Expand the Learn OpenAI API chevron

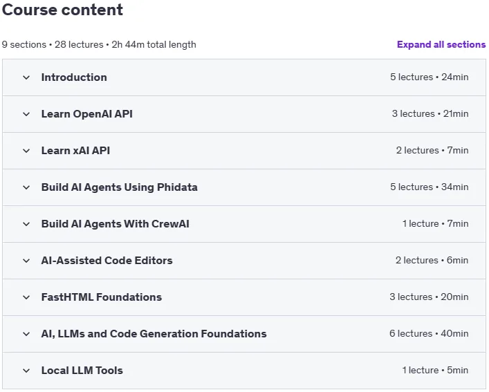coord(26,114)
